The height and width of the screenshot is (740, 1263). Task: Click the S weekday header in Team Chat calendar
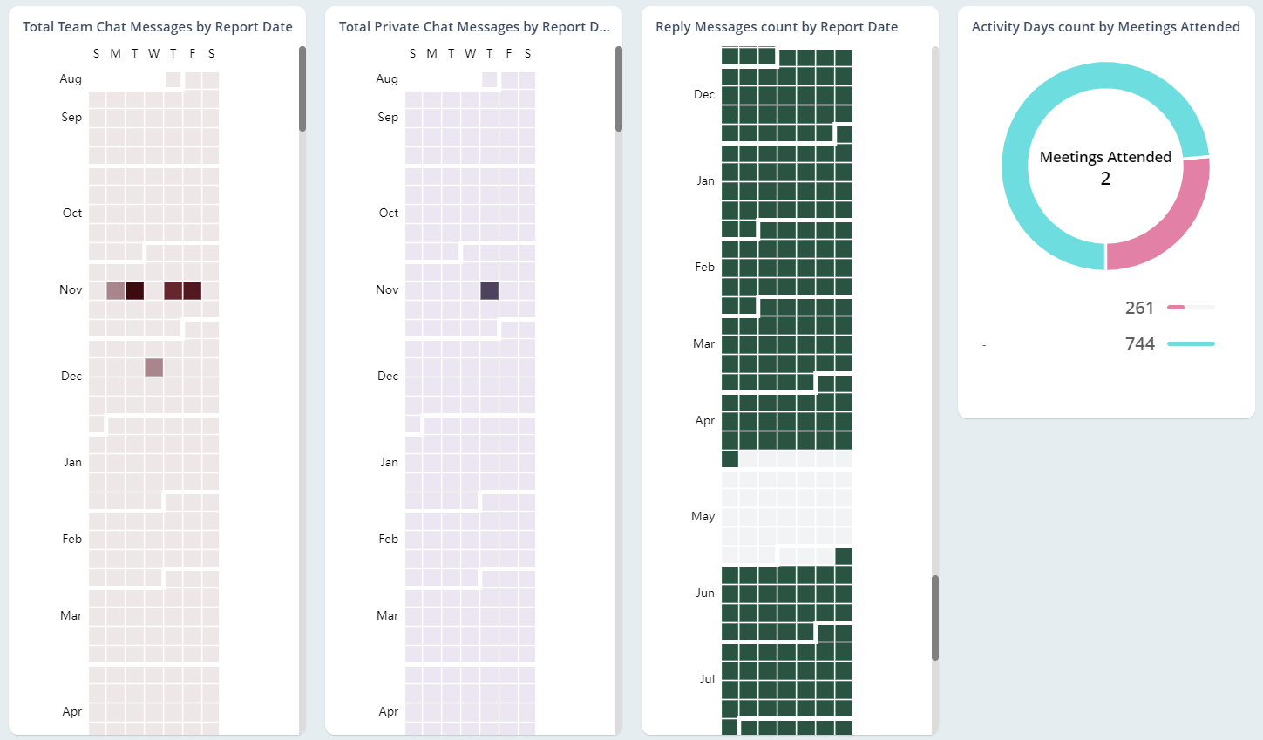(97, 53)
